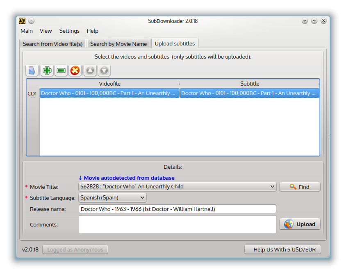The height and width of the screenshot is (274, 346).
Task: Click the CD1 row header label
Action: [32, 93]
